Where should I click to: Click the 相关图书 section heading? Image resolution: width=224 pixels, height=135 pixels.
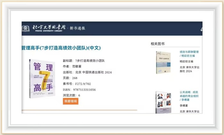[x=157, y=44]
